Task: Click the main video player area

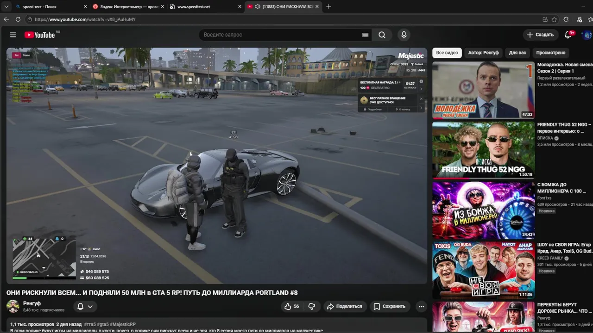Action: tap(217, 166)
